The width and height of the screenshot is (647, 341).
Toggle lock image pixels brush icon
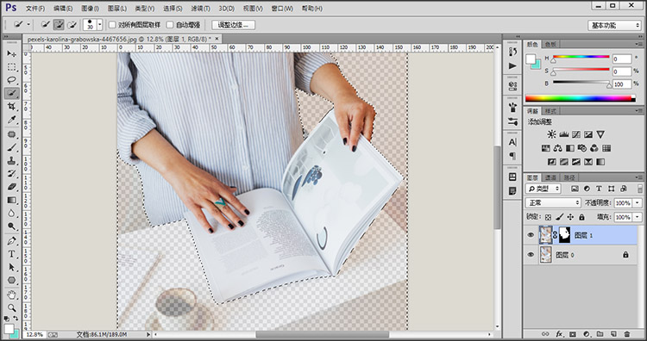[x=560, y=217]
